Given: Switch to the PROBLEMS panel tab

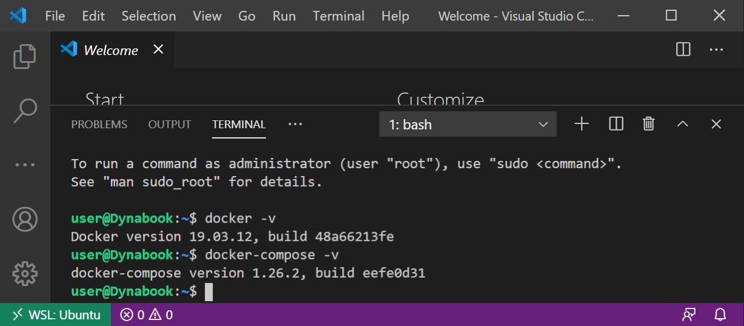Looking at the screenshot, I should pos(99,125).
